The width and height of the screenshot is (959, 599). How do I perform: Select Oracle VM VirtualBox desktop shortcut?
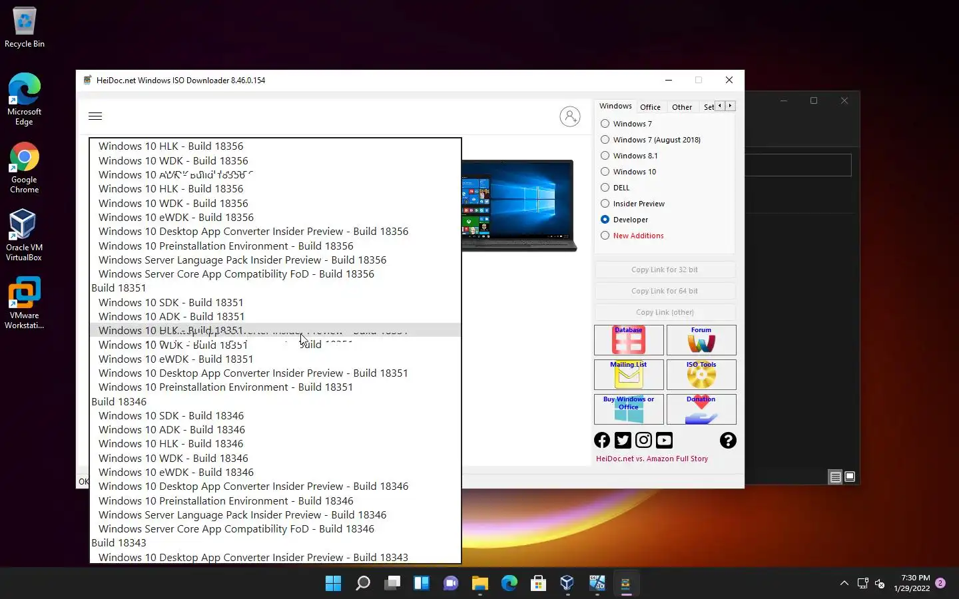[25, 236]
